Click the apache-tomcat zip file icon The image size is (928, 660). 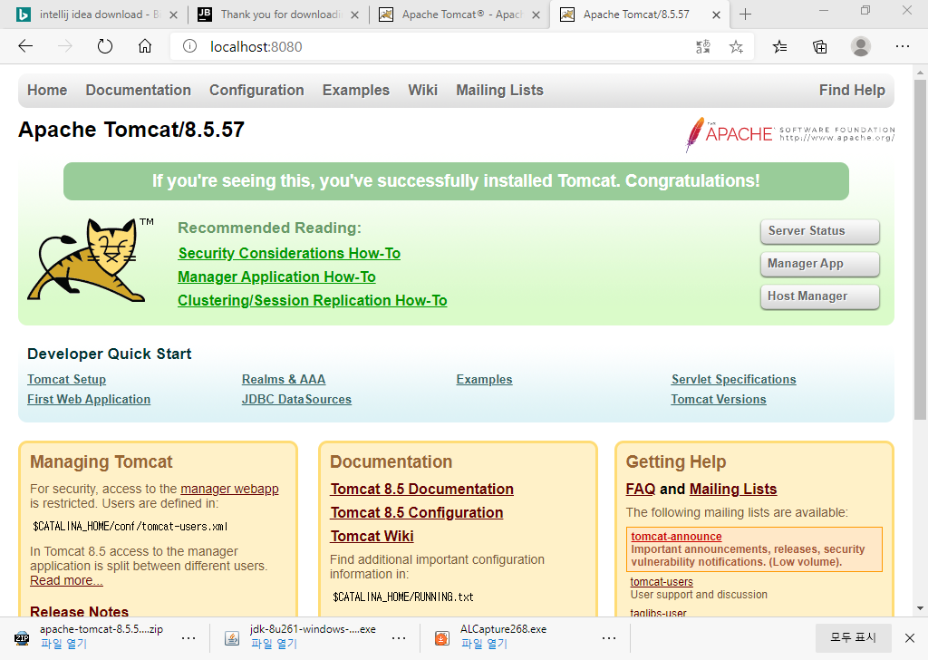pos(22,638)
